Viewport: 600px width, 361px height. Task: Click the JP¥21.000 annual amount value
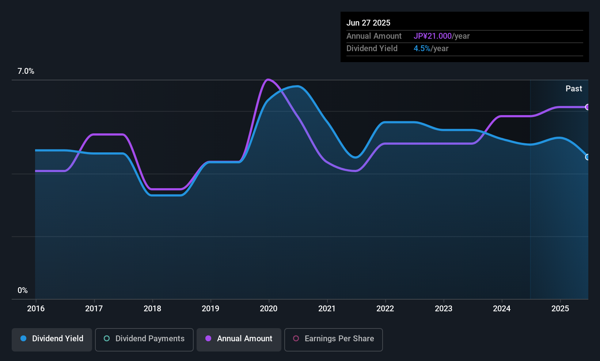tap(433, 36)
